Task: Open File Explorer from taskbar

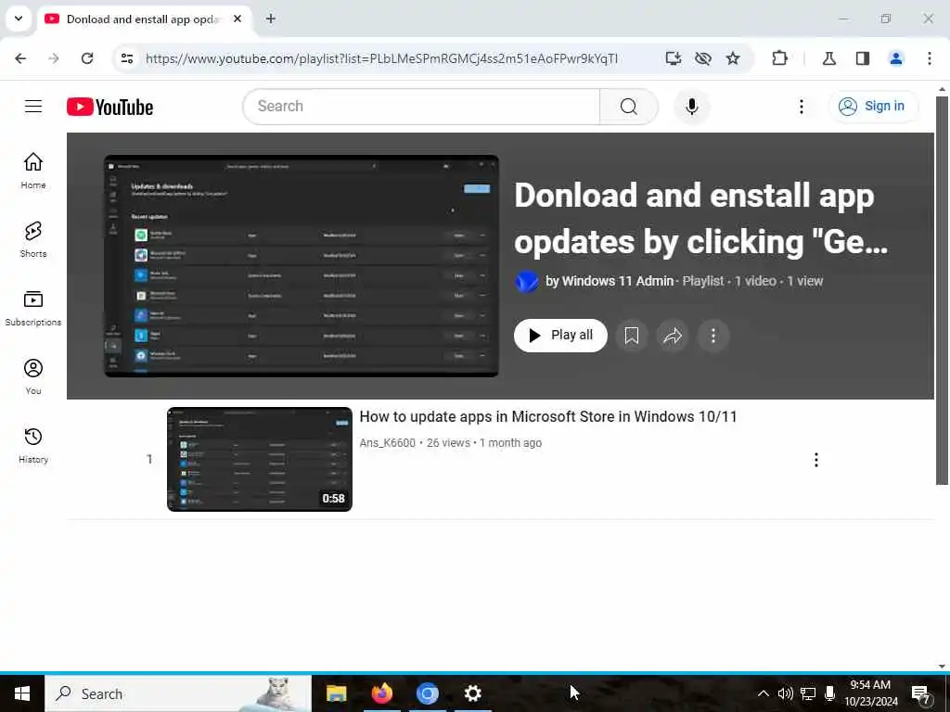Action: (x=336, y=693)
